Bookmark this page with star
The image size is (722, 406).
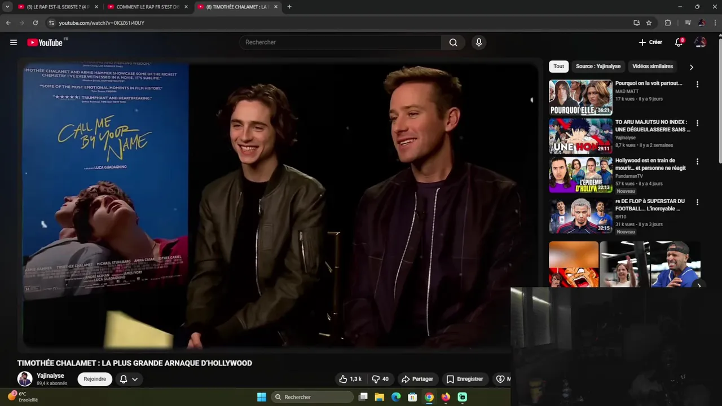click(x=649, y=23)
